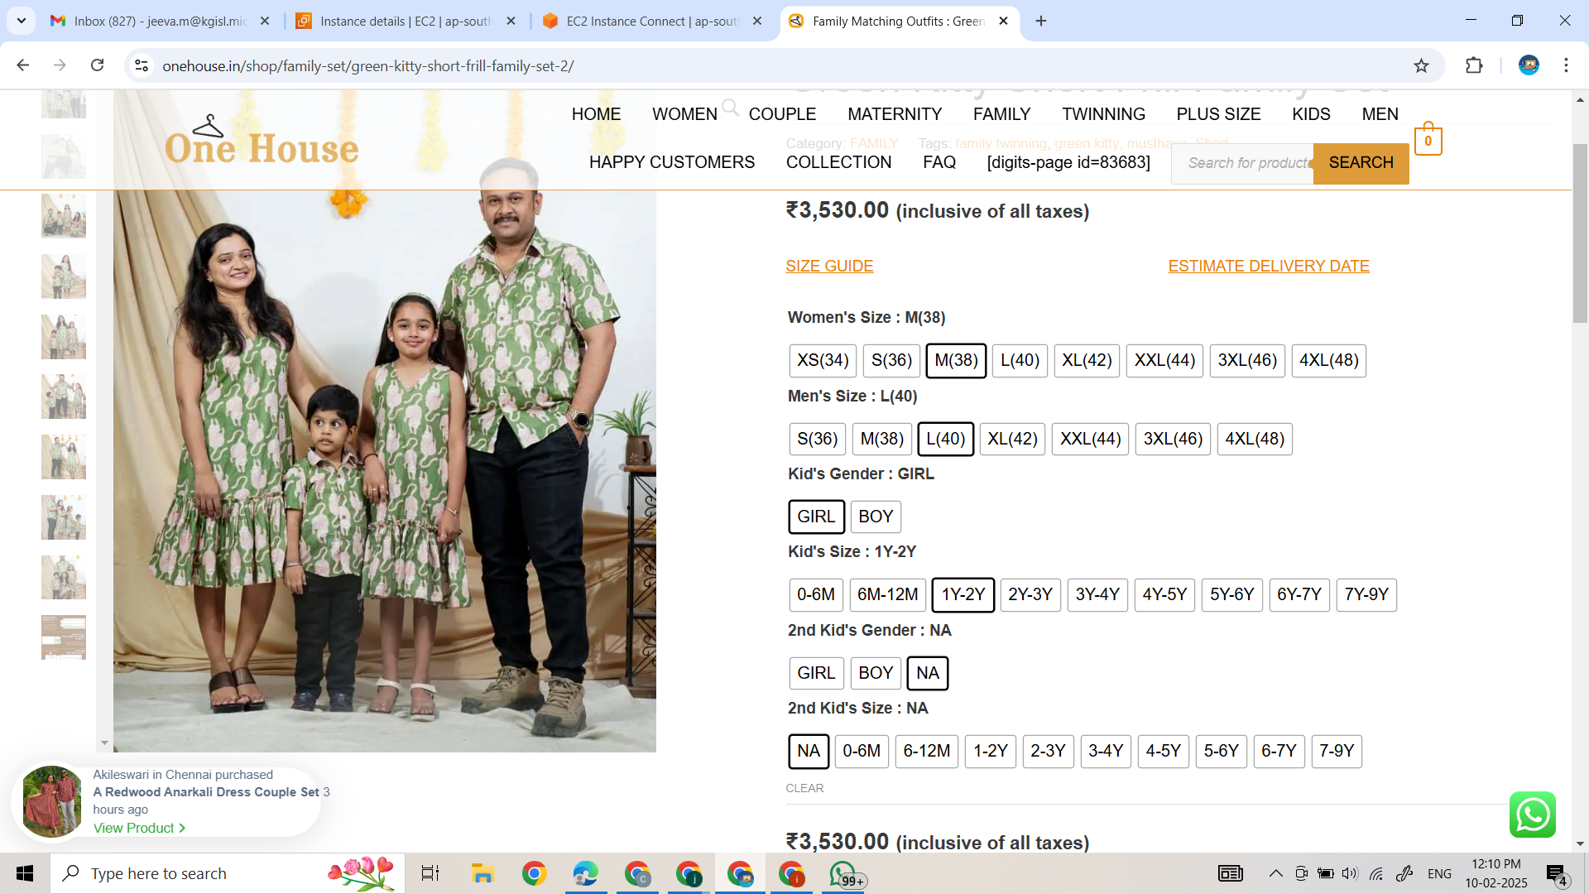
Task: Click the orange SEARCH button
Action: [1361, 163]
